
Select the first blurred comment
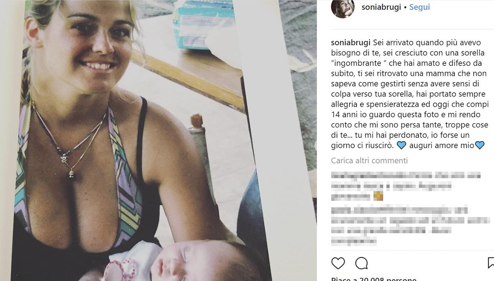pyautogui.click(x=406, y=186)
